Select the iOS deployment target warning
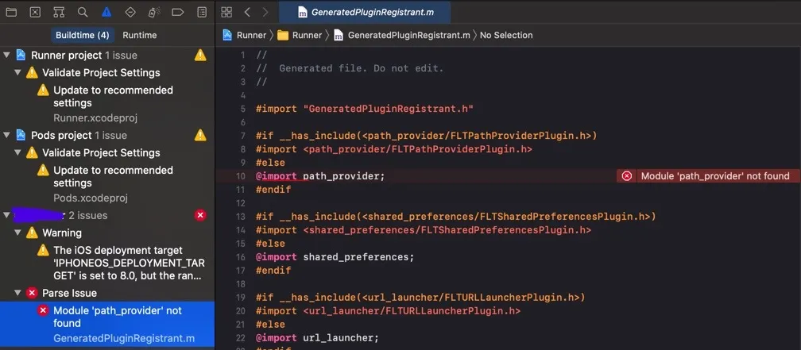 107,263
